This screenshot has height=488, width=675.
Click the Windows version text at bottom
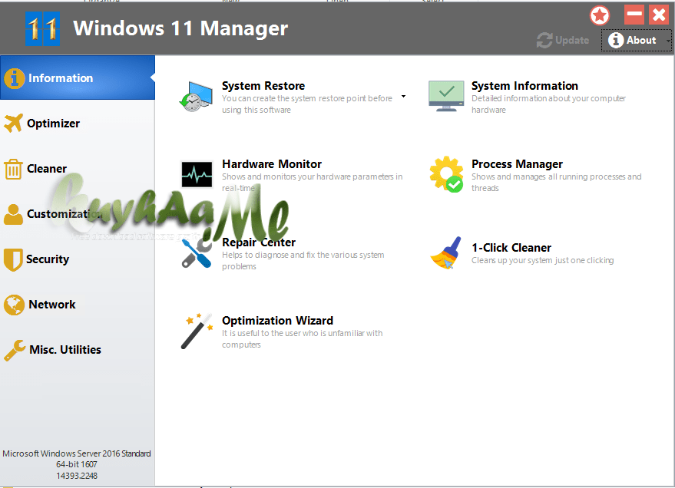77,463
